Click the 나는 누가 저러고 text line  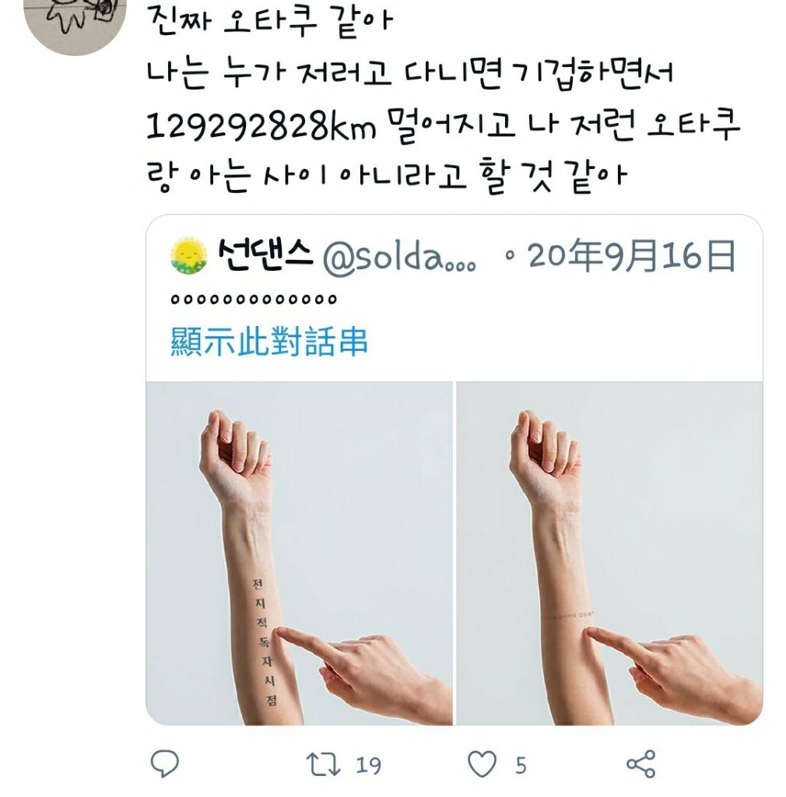click(x=409, y=74)
